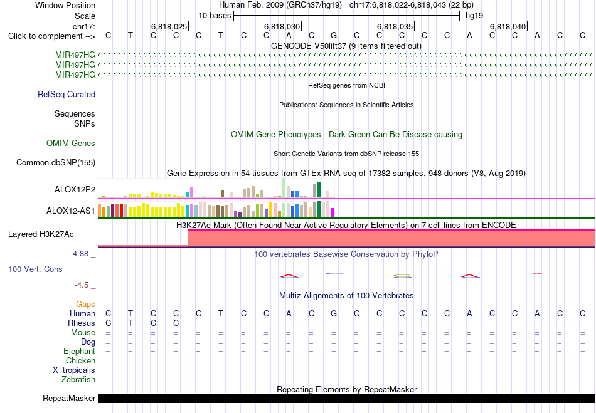
Task: Click the black RepeatMasker element bar
Action: click(x=347, y=398)
